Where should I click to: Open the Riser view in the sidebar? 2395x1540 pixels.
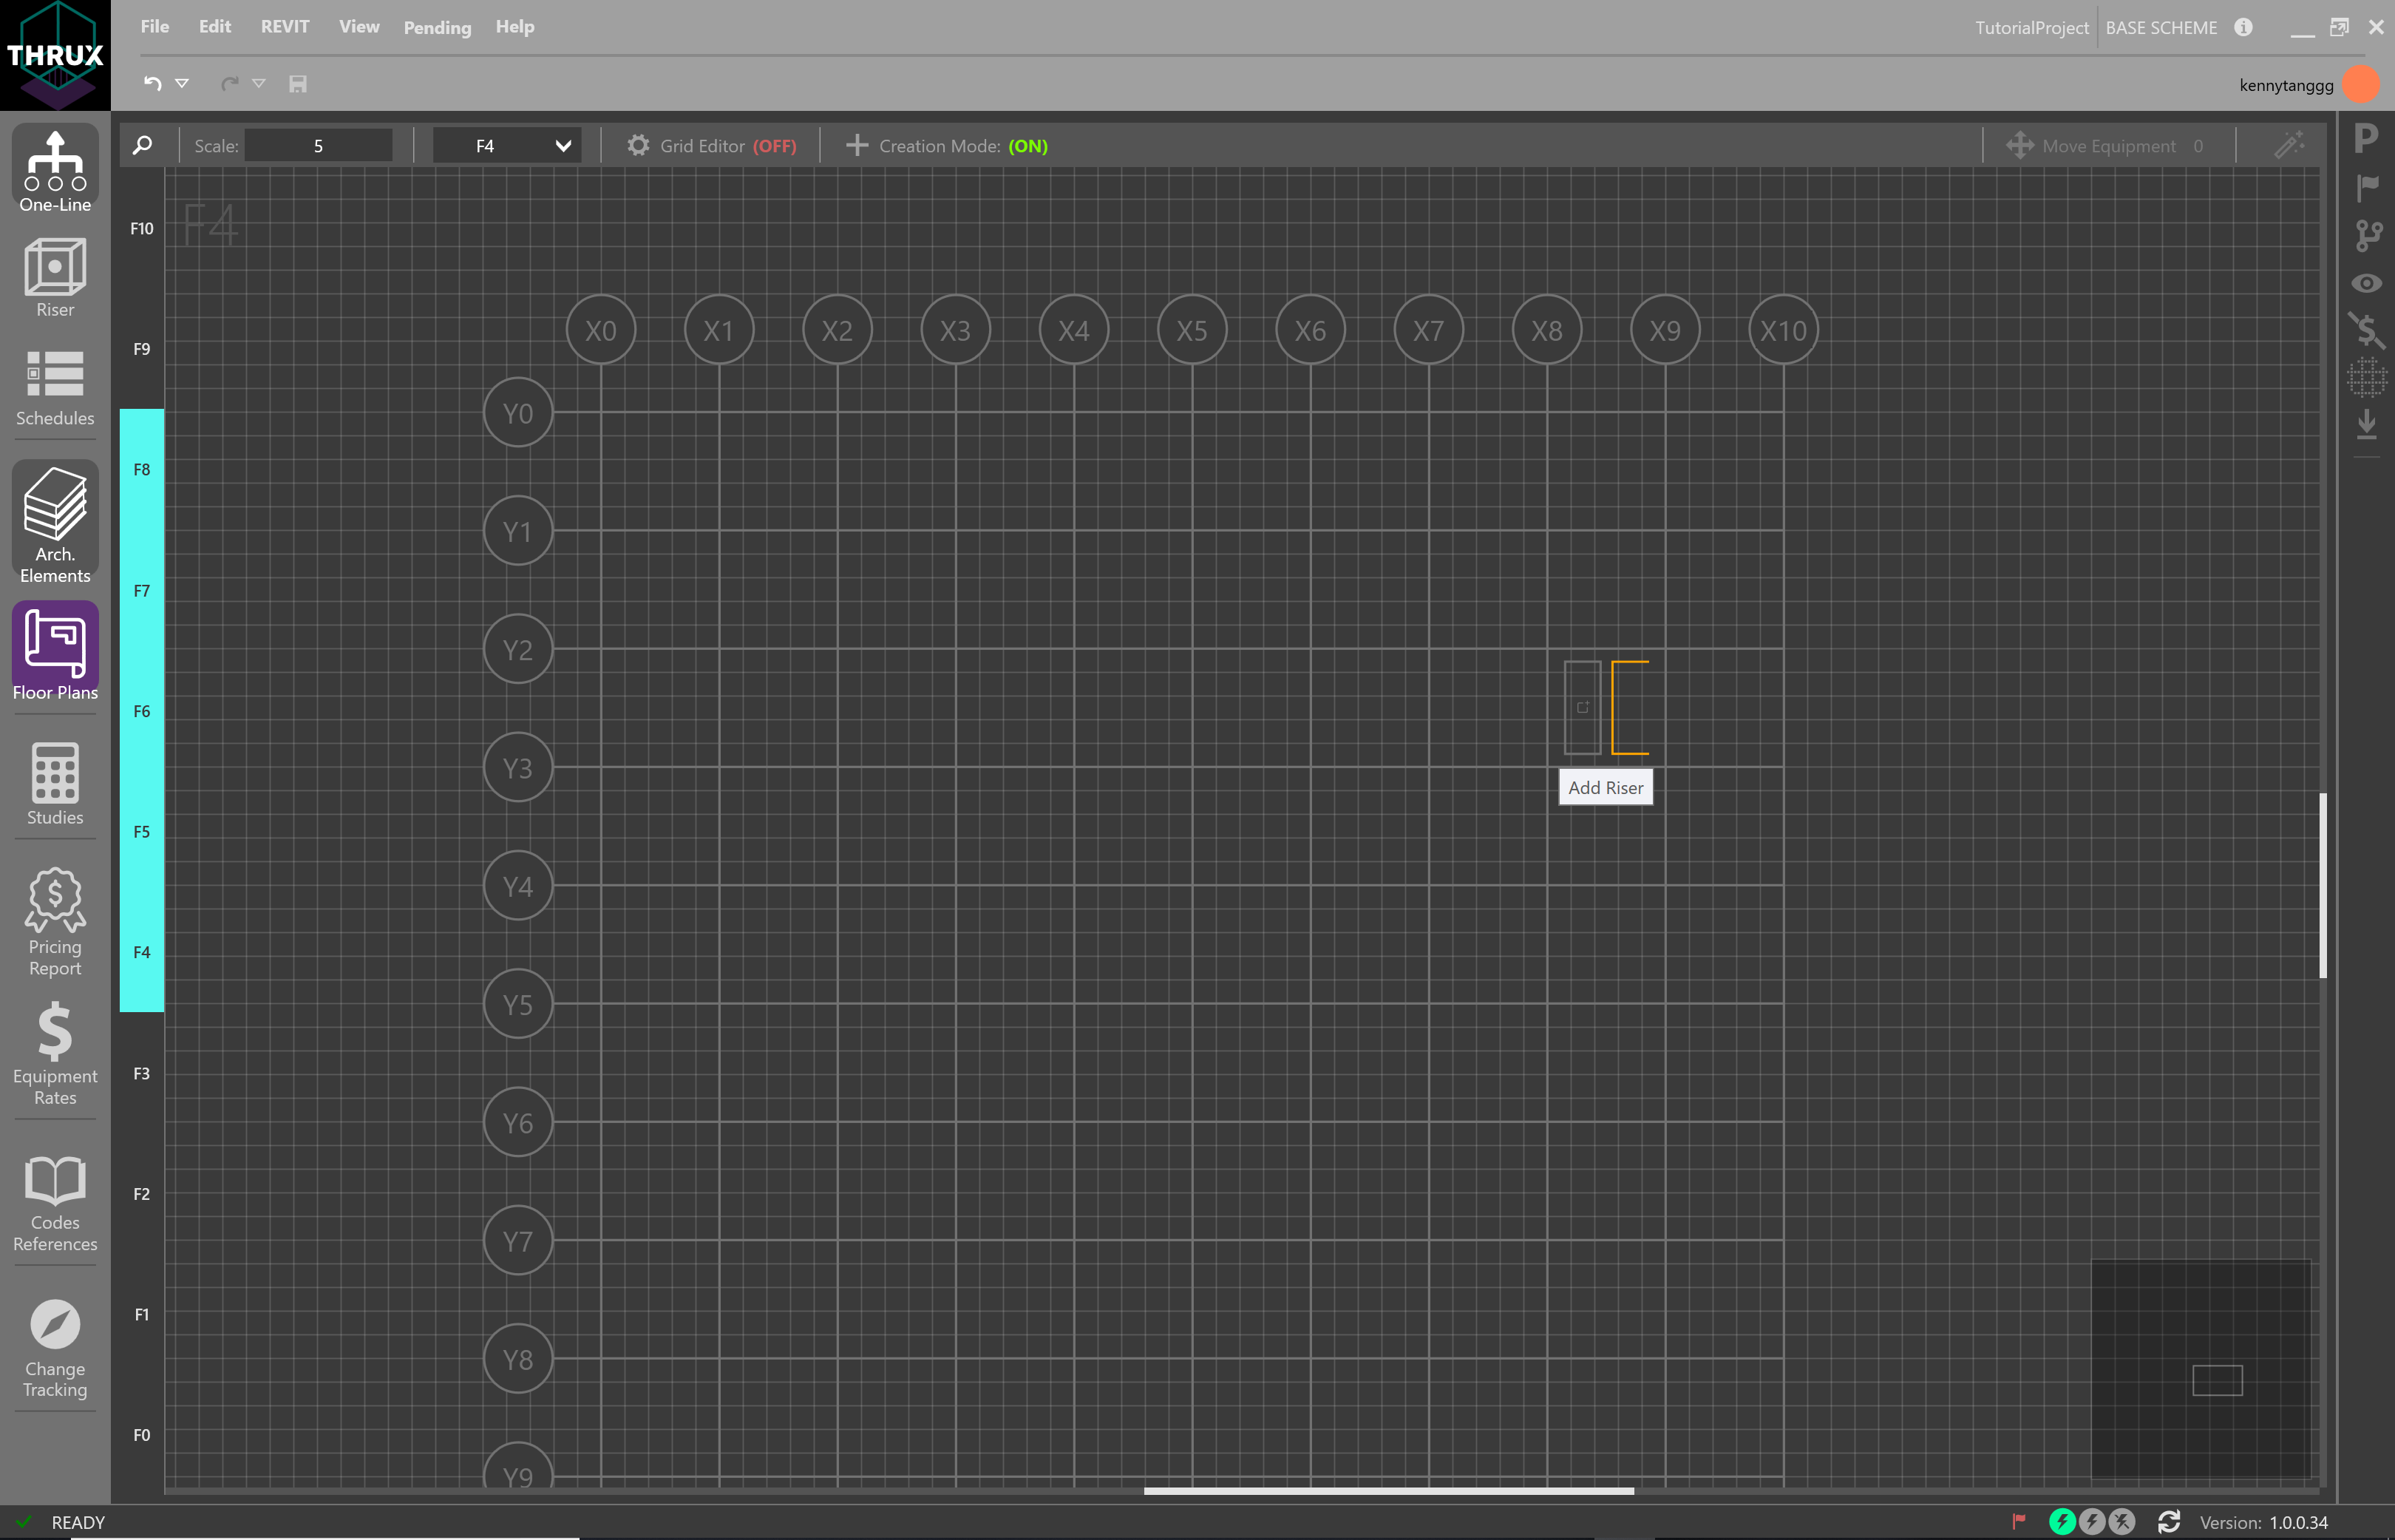(55, 278)
